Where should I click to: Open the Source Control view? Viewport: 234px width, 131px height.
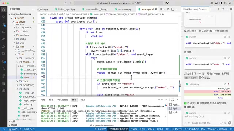(x=4, y=24)
